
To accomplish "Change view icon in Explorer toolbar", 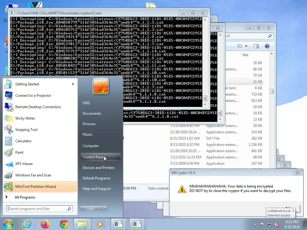I will click(x=240, y=46).
